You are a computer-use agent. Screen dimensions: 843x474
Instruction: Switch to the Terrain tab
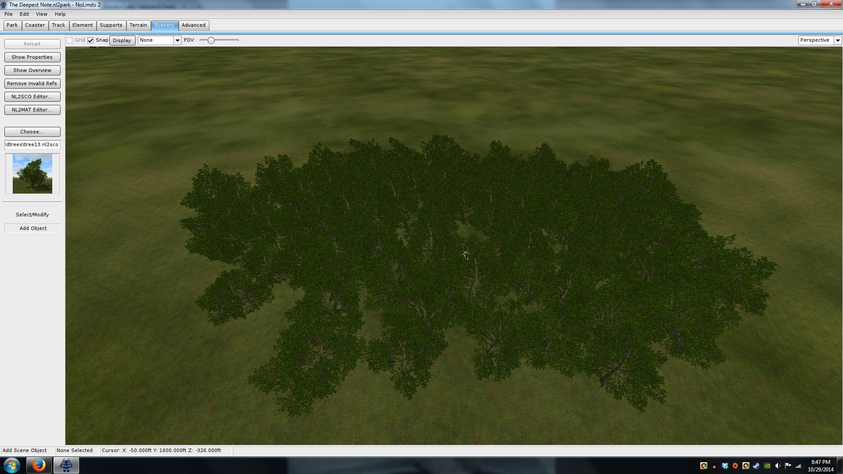[x=138, y=25]
